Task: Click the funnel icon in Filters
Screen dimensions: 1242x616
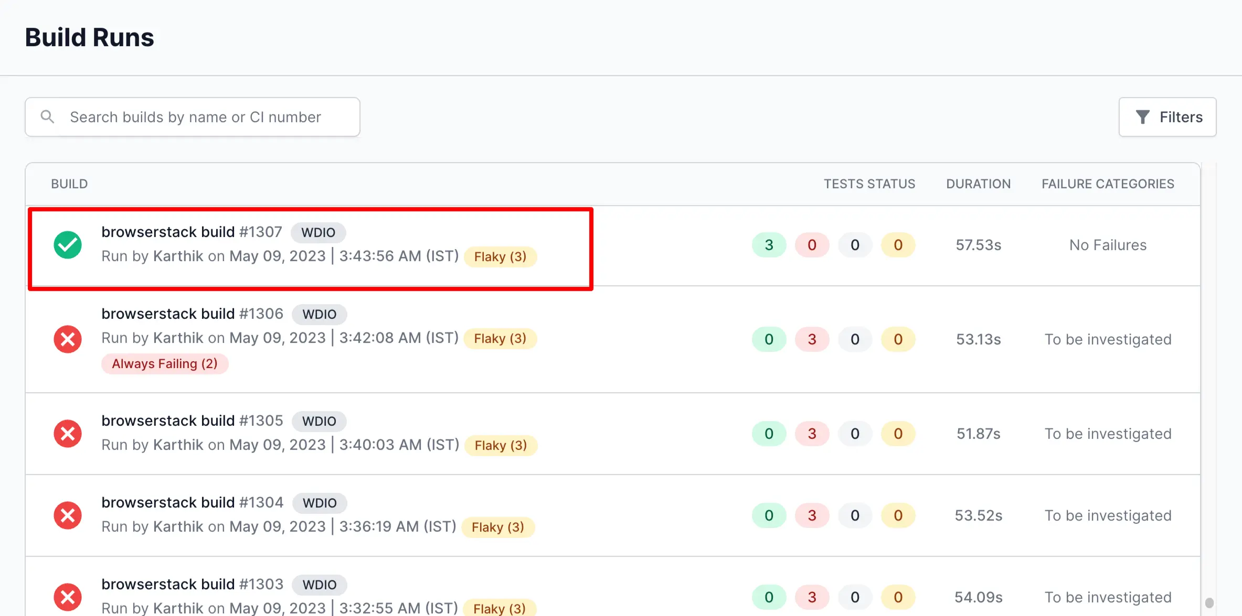Action: click(x=1142, y=117)
